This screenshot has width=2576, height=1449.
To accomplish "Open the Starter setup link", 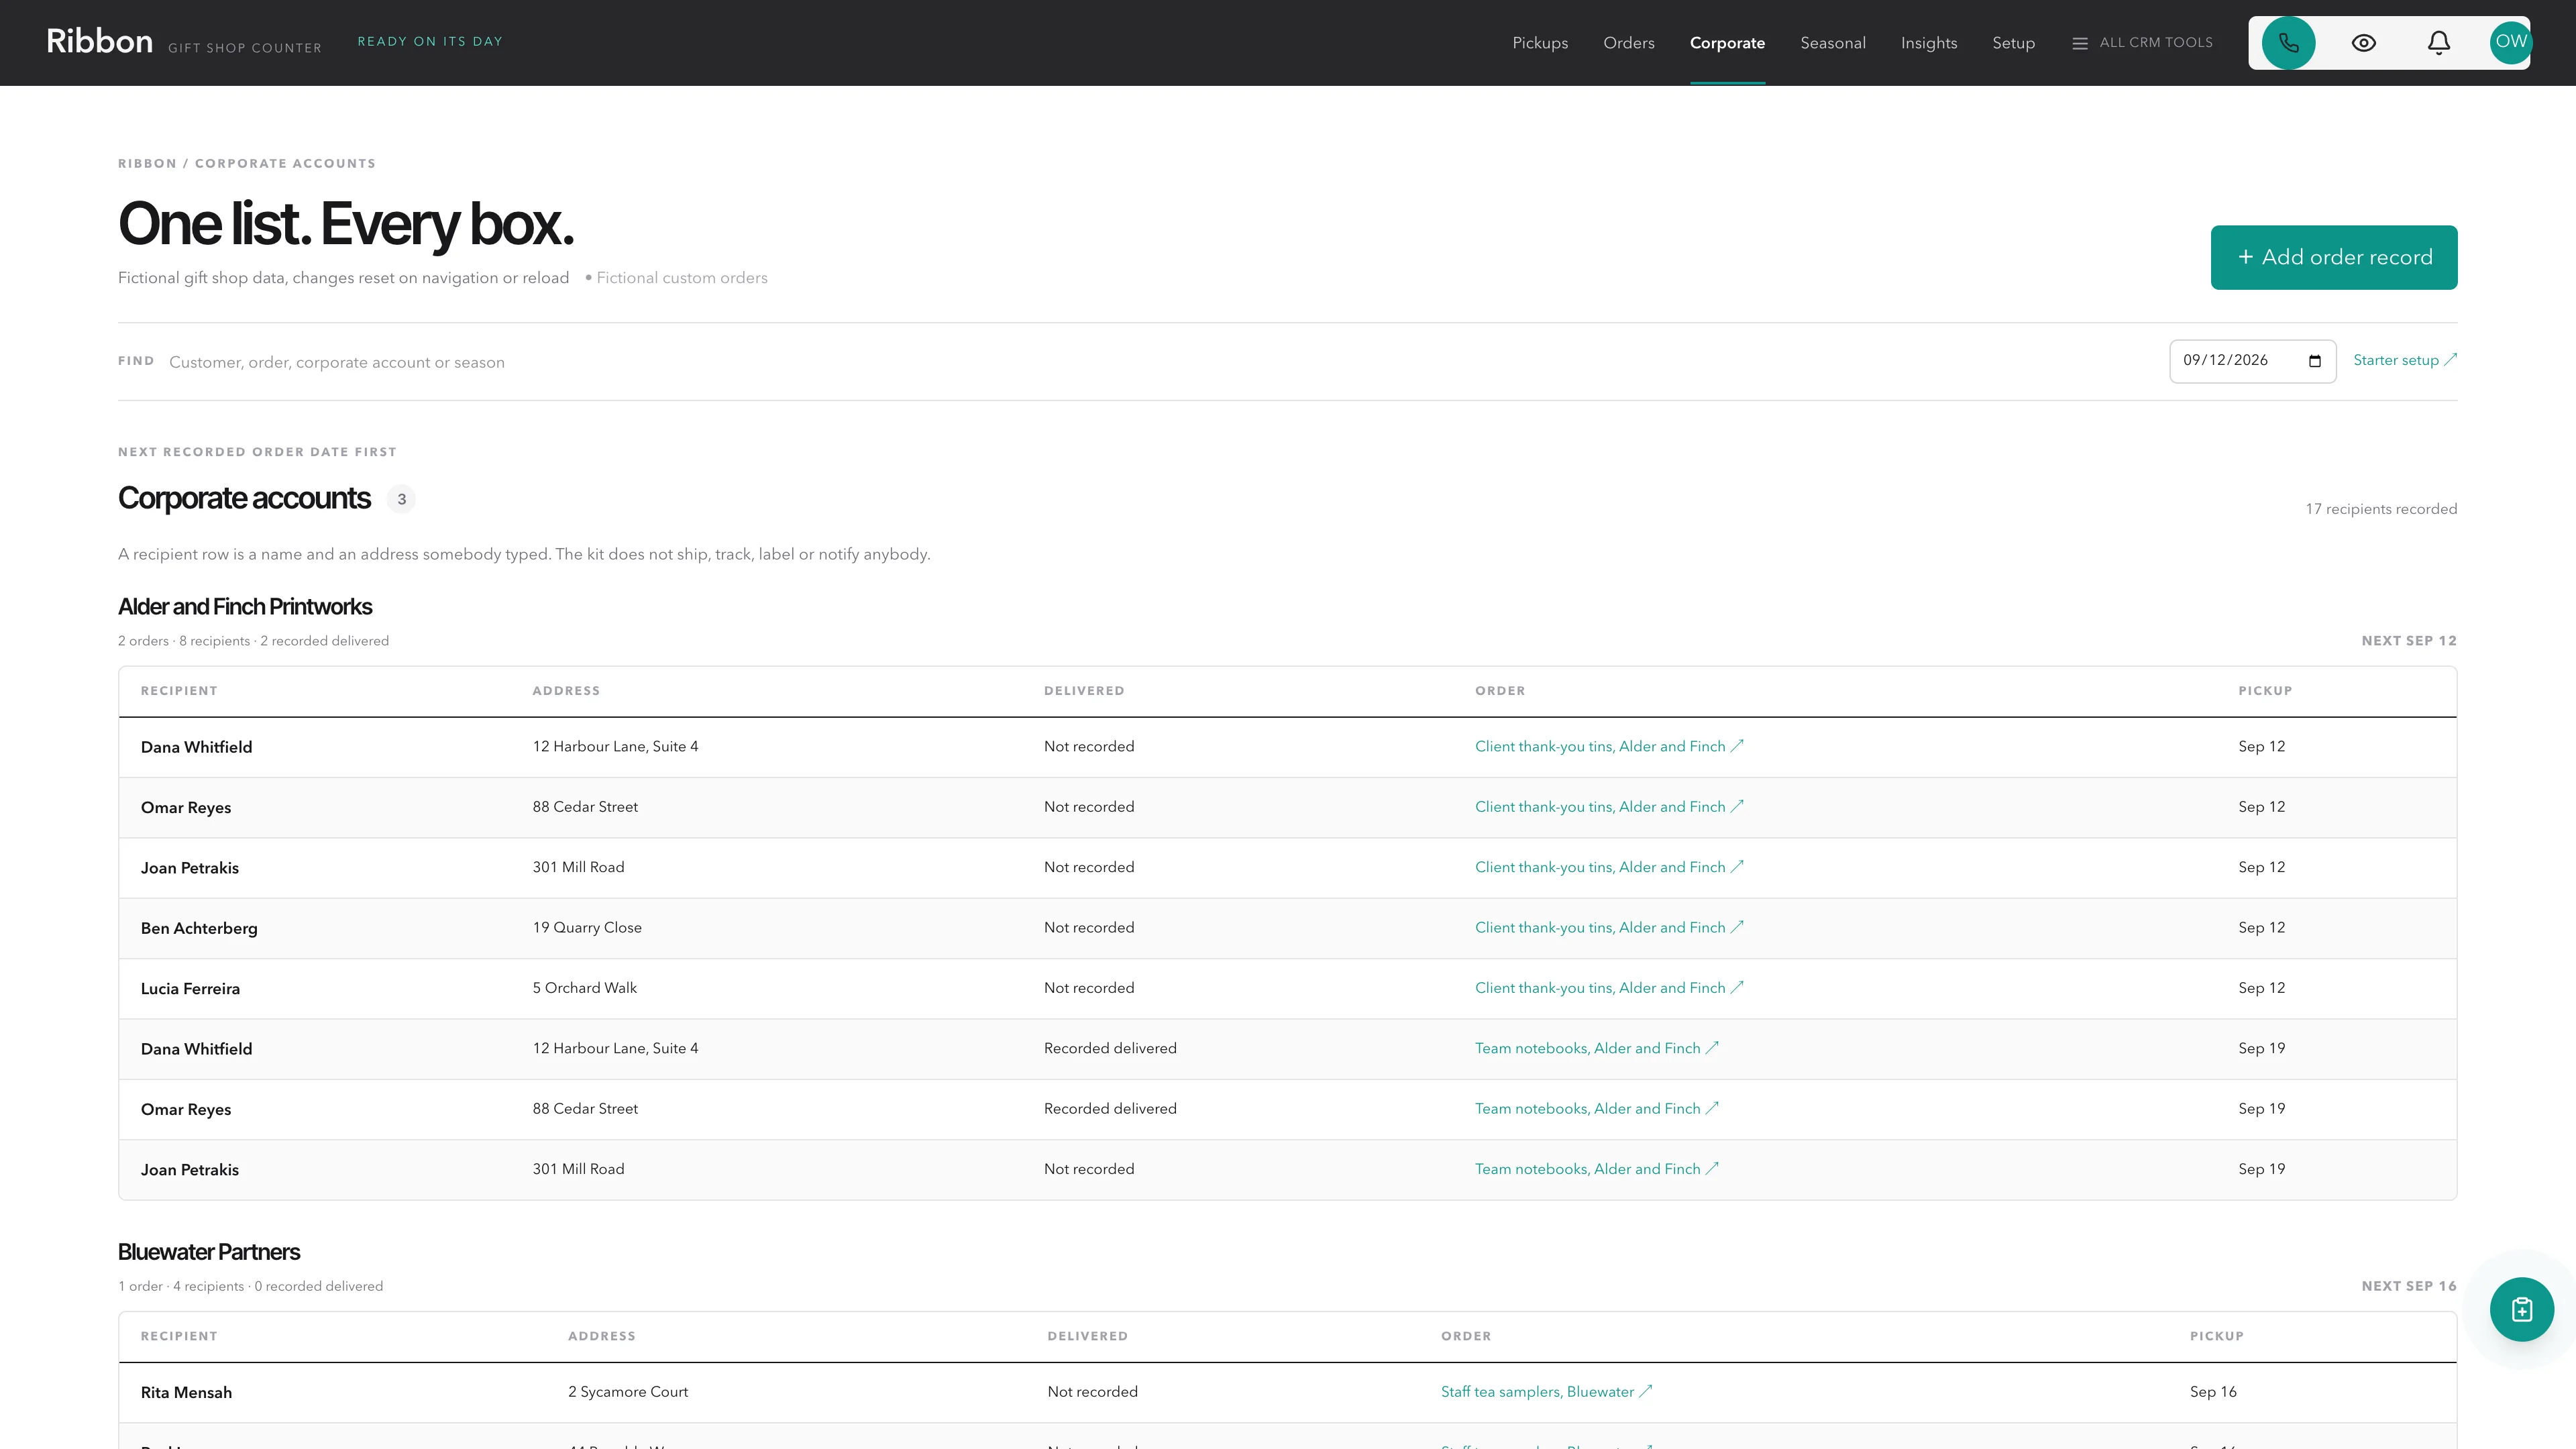I will pyautogui.click(x=2404, y=360).
